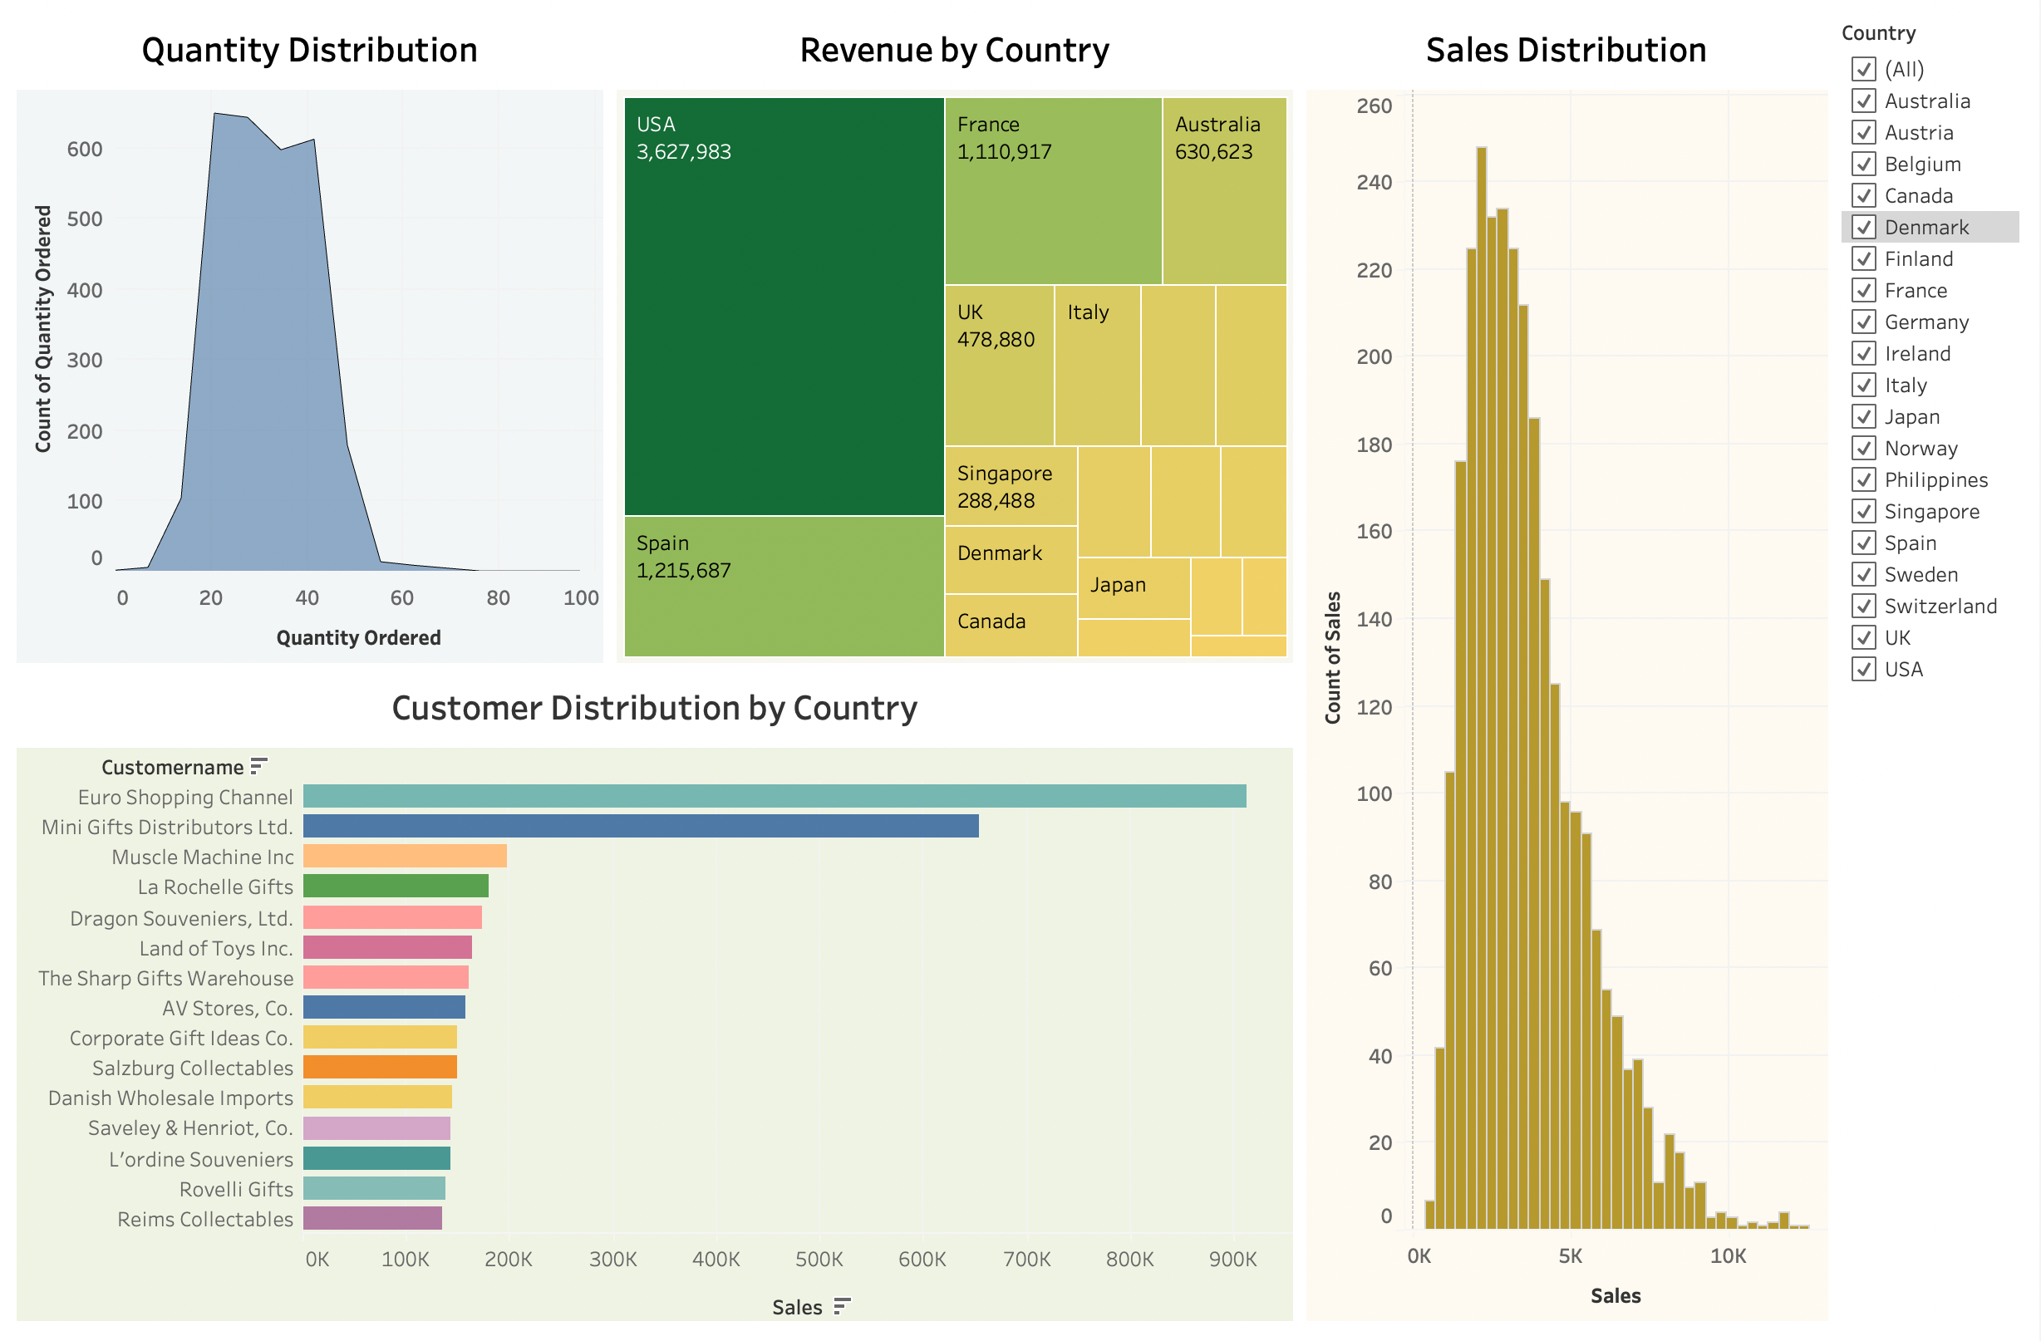Disable the Switzerland country filter
This screenshot has height=1341, width=2041.
(x=1863, y=607)
